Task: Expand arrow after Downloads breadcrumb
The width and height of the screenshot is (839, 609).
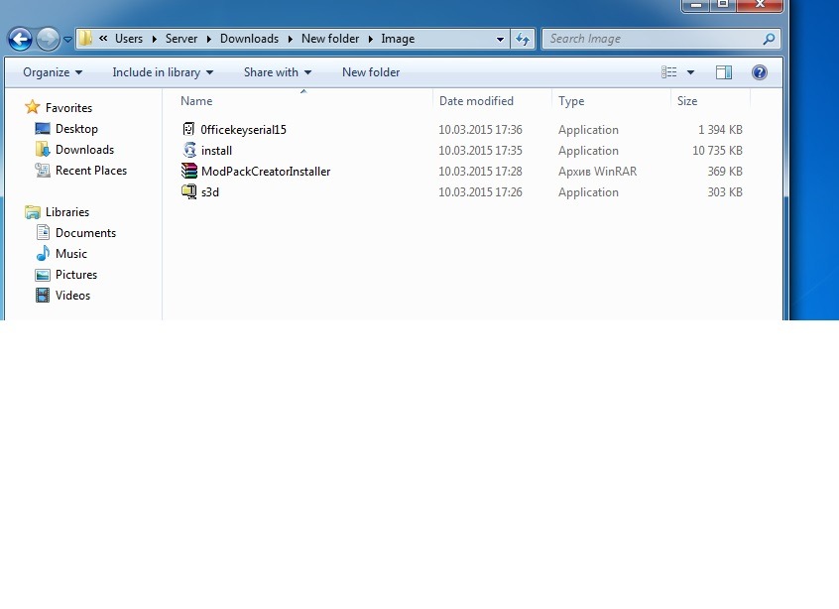Action: coord(290,39)
